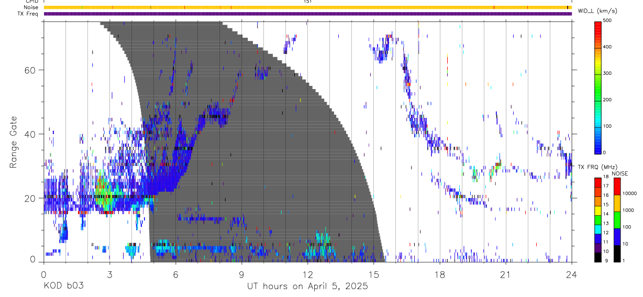The height and width of the screenshot is (297, 643).
Task: Click the TX Freq row label at top
Action: coord(28,14)
